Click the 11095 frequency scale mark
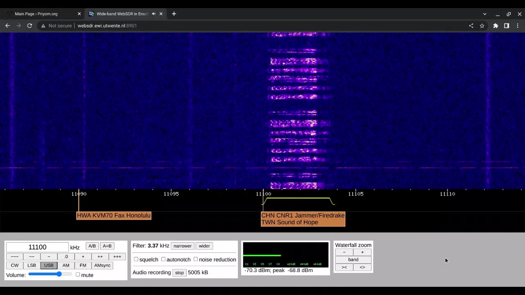525x295 pixels. [x=171, y=194]
